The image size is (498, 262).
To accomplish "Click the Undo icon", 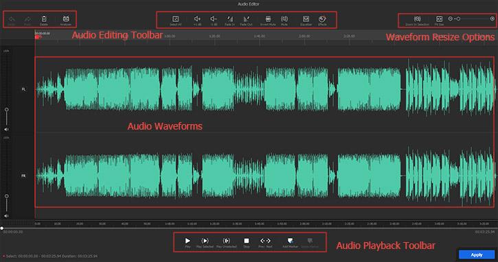I will pyautogui.click(x=12, y=19).
